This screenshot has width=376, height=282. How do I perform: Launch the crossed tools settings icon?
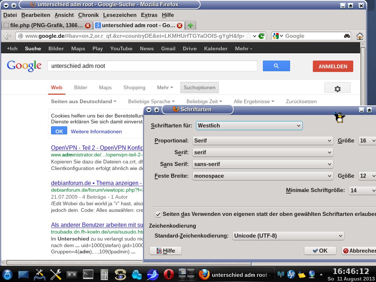(x=56, y=274)
